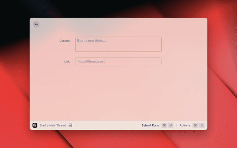Click the Command key icon next to Submit Form

[164, 125]
